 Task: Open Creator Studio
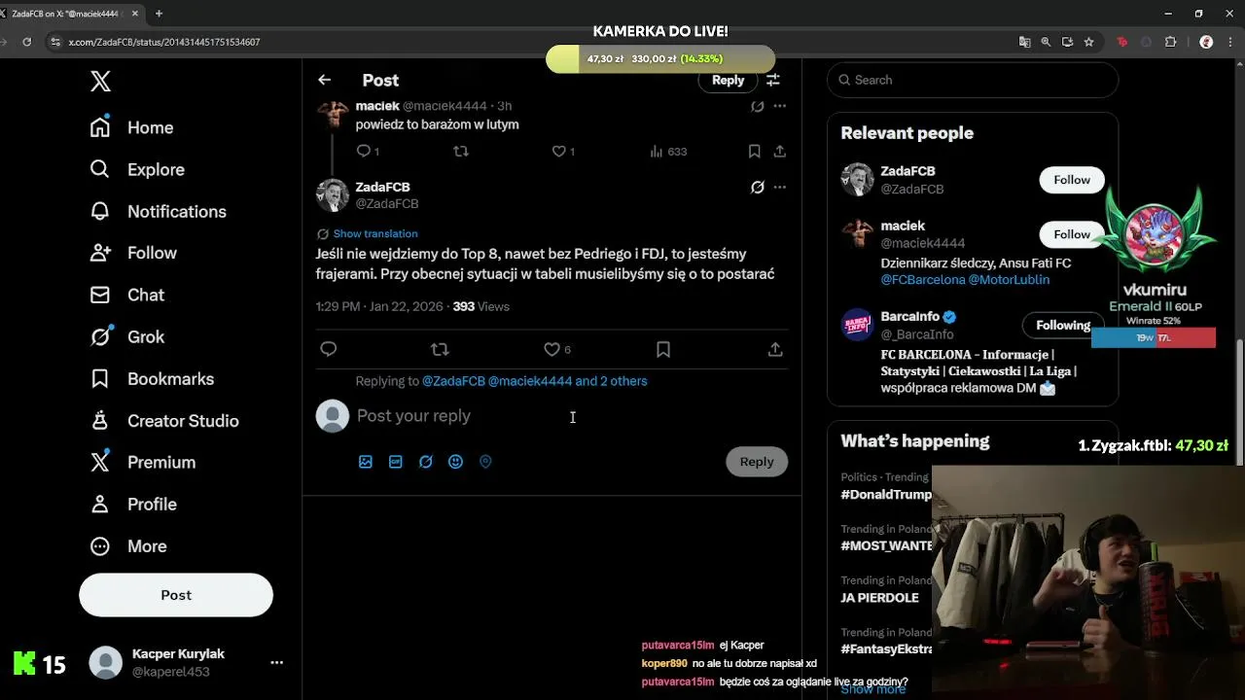click(x=164, y=420)
